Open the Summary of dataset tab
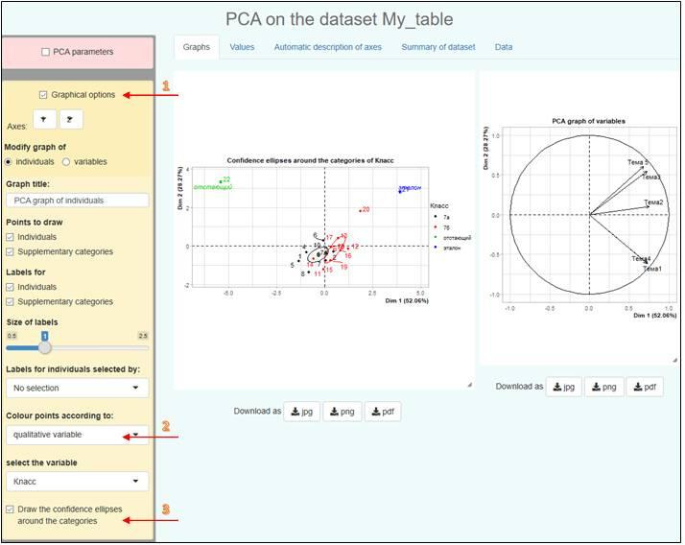This screenshot has width=685, height=545. pyautogui.click(x=437, y=47)
